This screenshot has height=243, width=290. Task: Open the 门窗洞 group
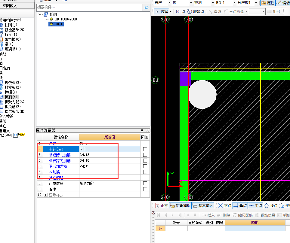pos(5,68)
